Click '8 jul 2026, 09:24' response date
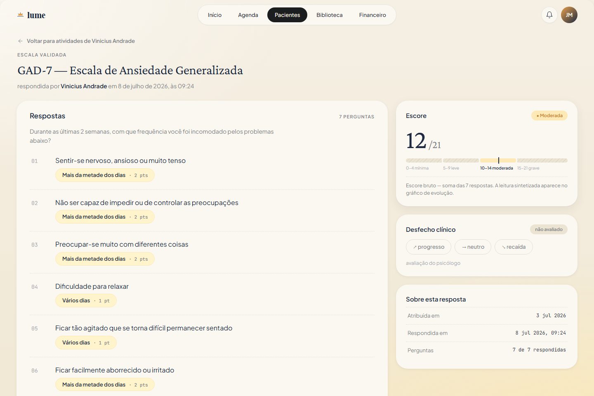 pyautogui.click(x=540, y=333)
